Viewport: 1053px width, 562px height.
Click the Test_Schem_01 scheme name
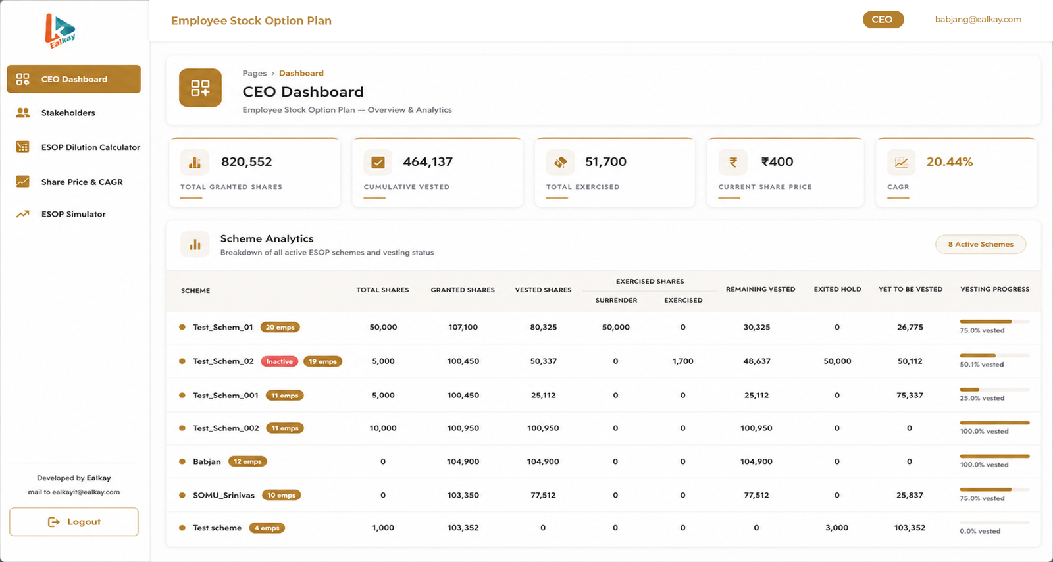(222, 327)
